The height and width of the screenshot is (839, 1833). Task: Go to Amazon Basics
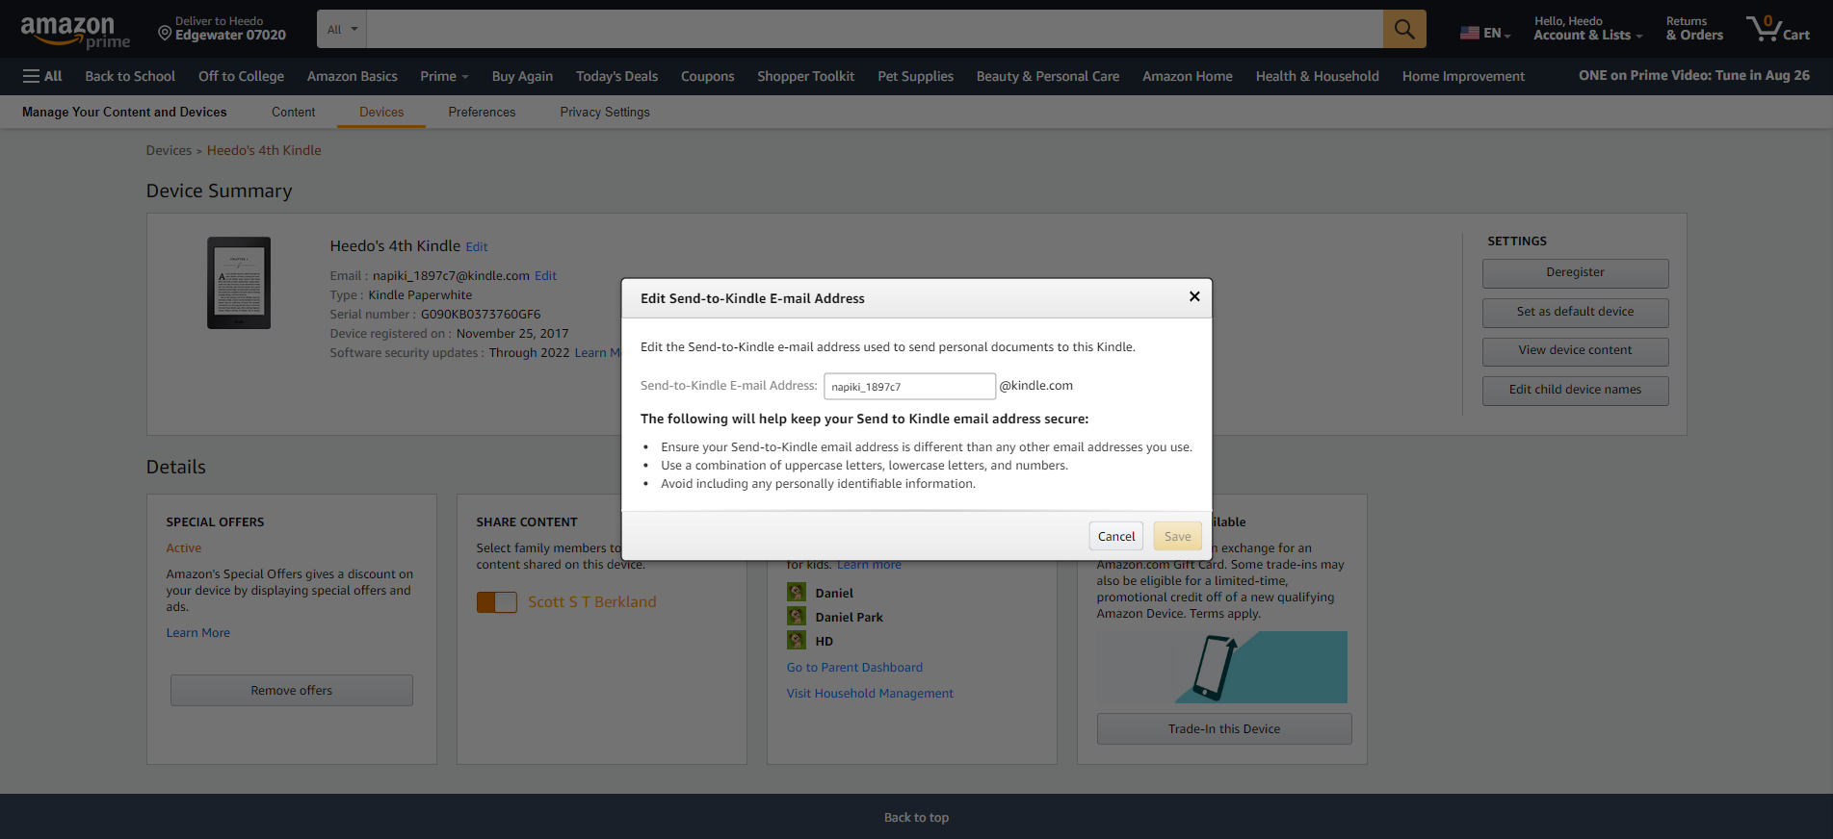point(353,76)
